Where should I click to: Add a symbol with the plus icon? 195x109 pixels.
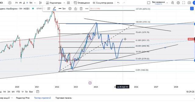(x=10, y=3)
